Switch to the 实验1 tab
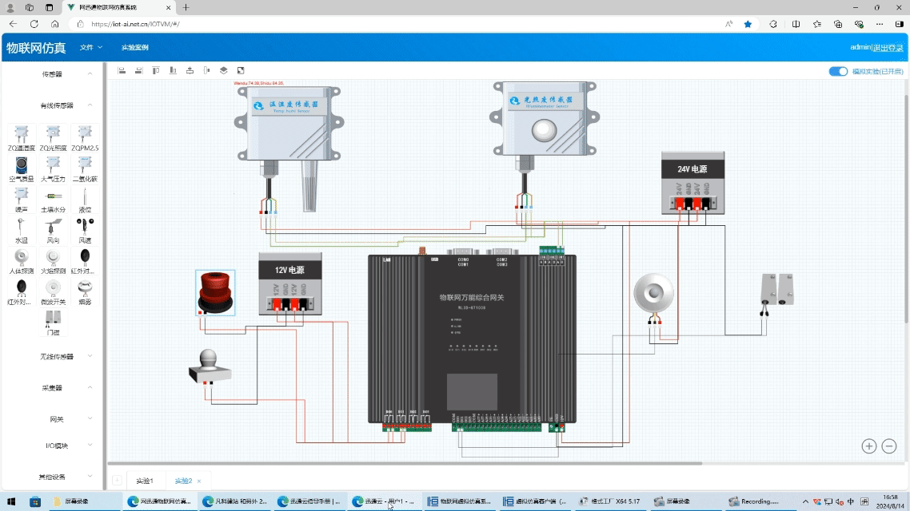 pos(144,481)
